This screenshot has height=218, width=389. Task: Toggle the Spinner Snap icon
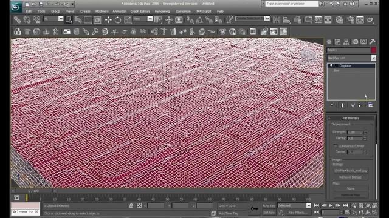point(218,20)
